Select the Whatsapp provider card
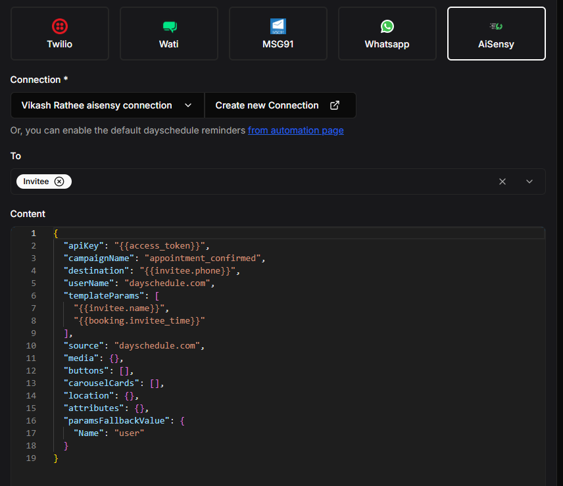This screenshot has width=563, height=486. coord(387,34)
